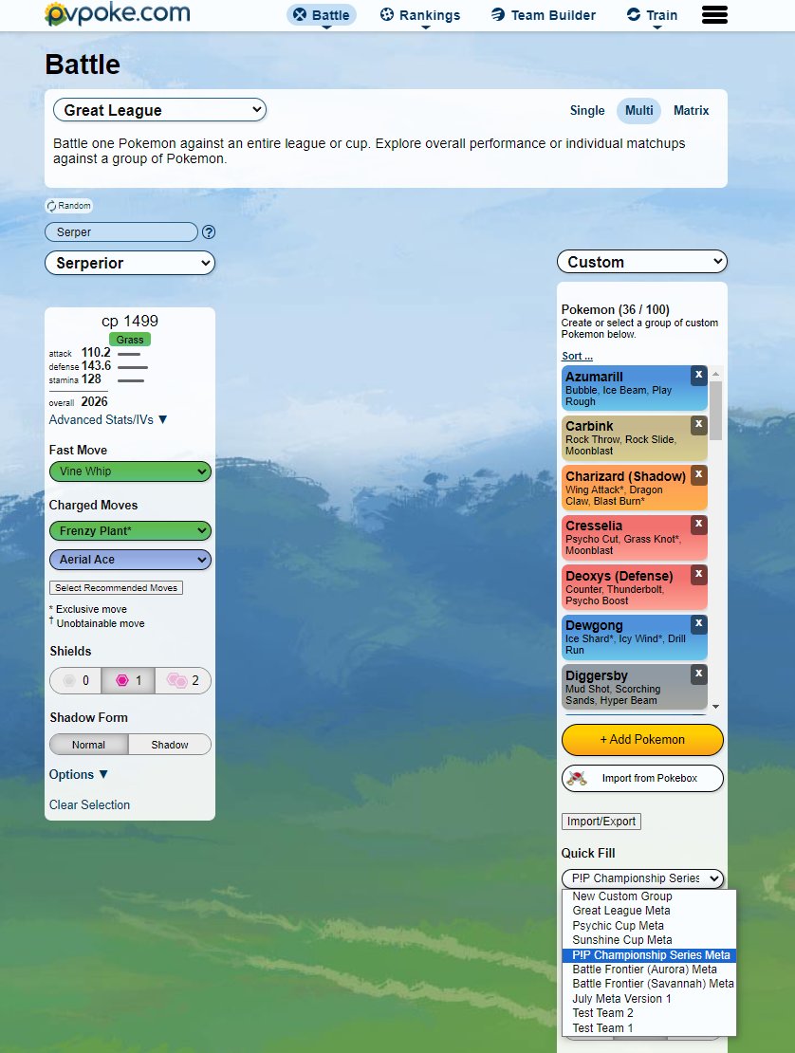Remove Charizard (Shadow) from the group

coord(698,474)
